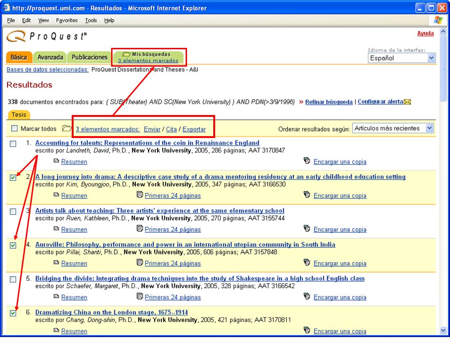Click order copy icon for Chang, Dong-shin entry

[x=307, y=330]
